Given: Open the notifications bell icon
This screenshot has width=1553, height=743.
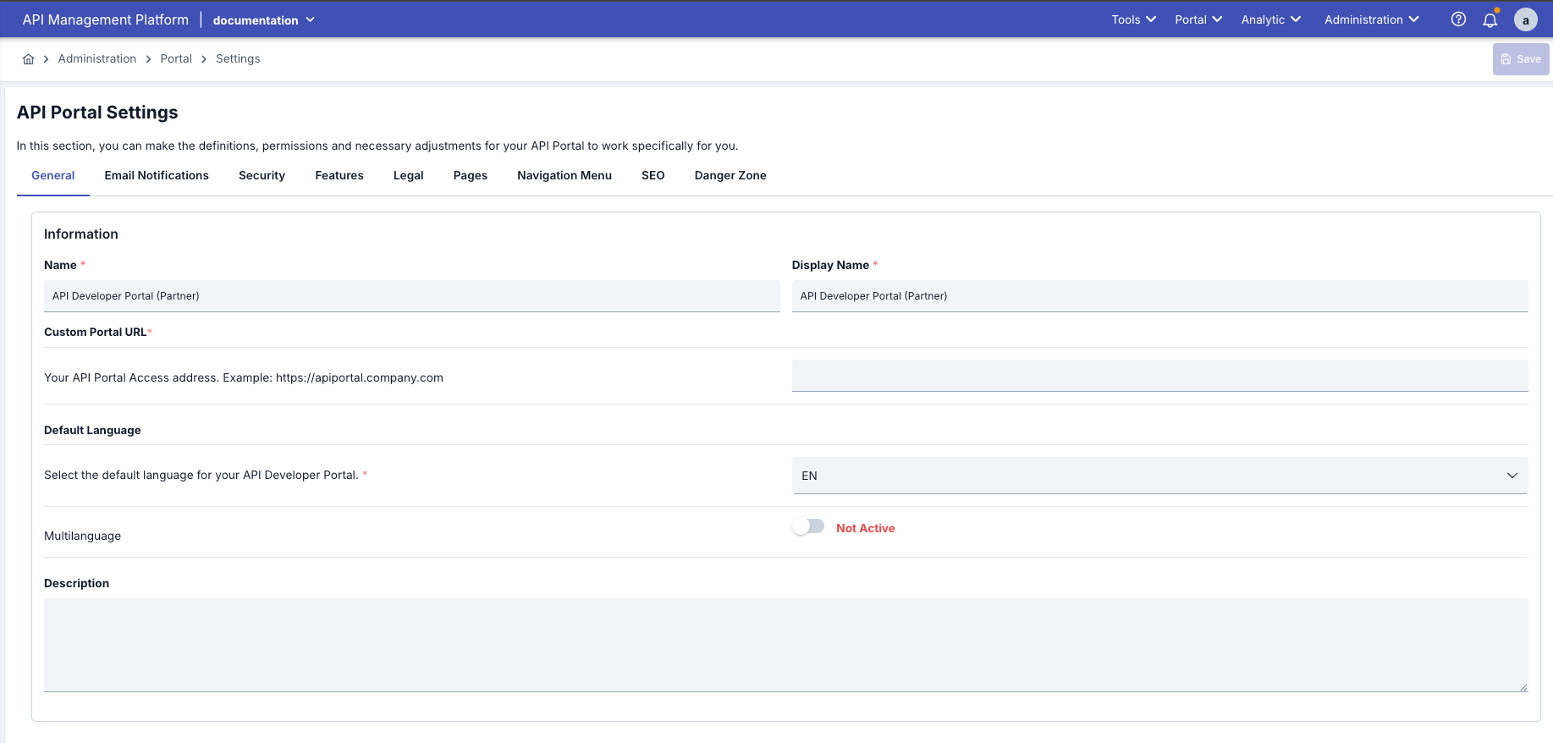Looking at the screenshot, I should pos(1490,19).
